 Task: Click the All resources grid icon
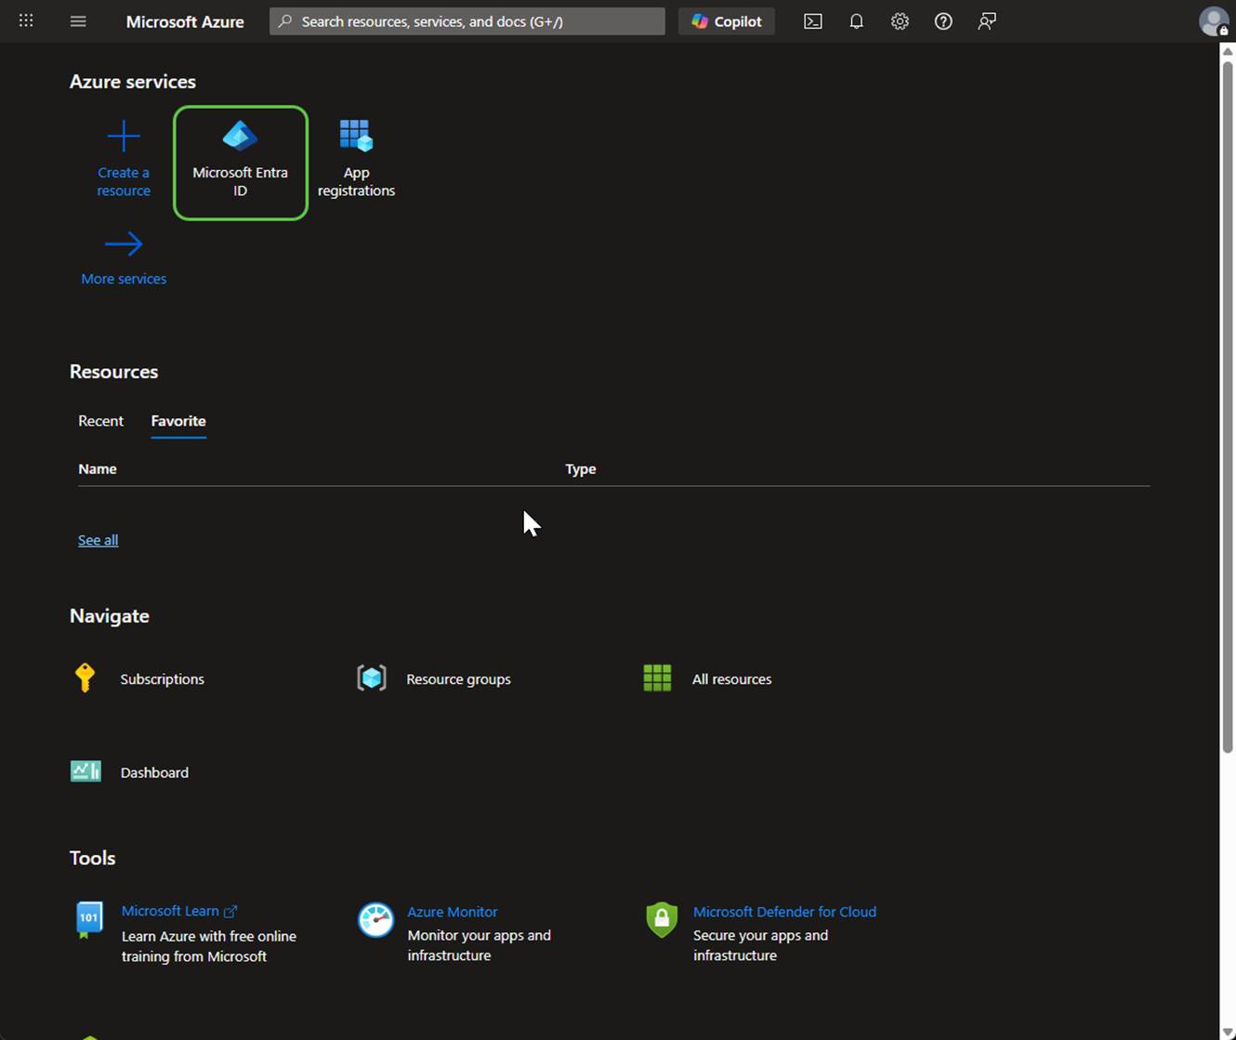(x=657, y=678)
